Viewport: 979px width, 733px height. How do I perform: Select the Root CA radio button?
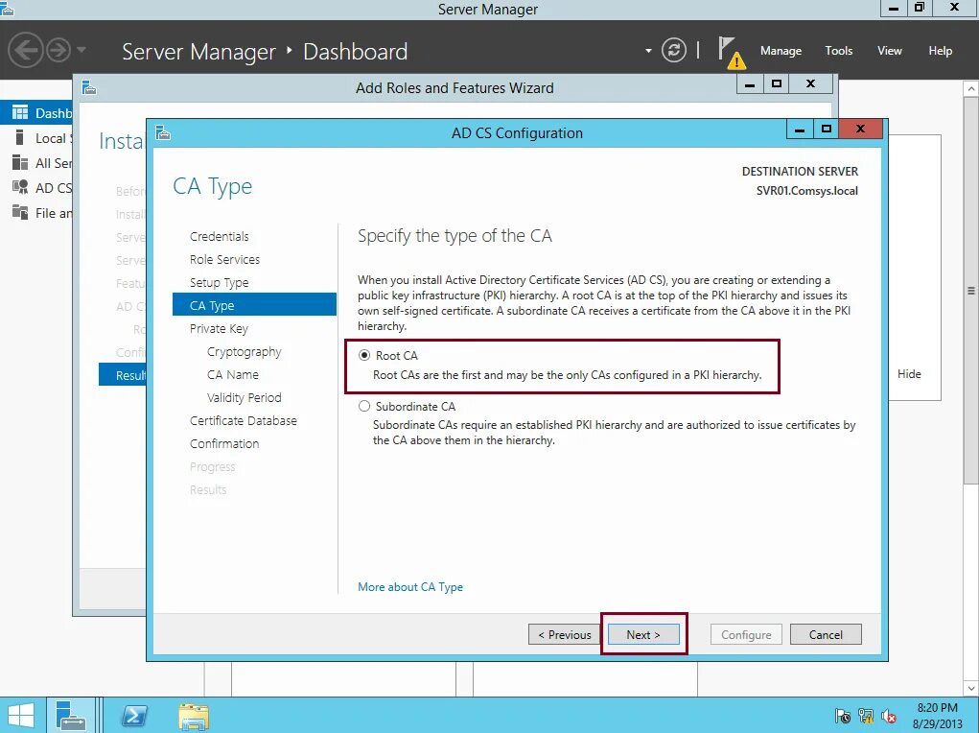364,355
